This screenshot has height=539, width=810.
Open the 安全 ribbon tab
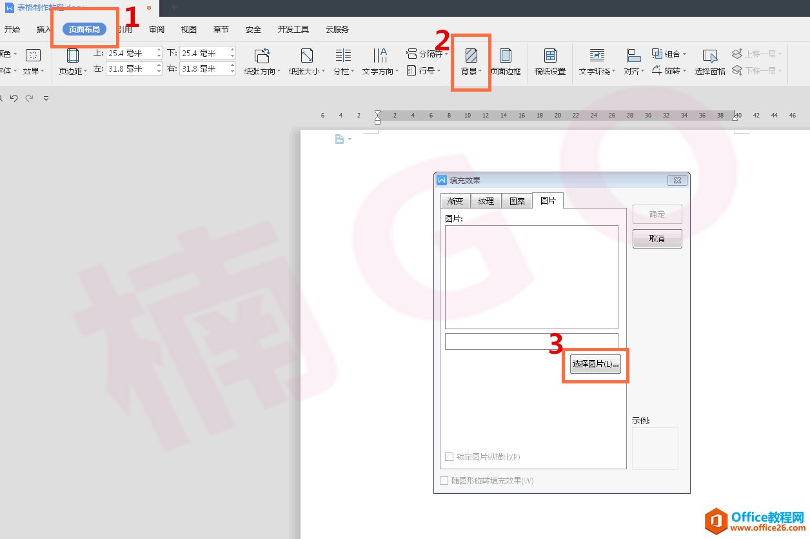click(x=253, y=30)
